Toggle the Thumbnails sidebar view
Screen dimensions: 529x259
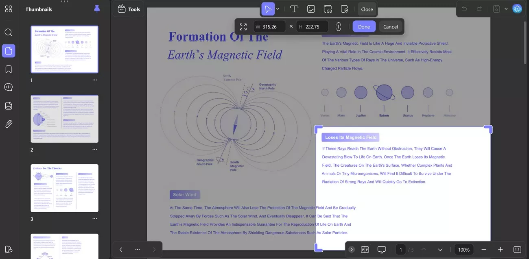coord(9,51)
